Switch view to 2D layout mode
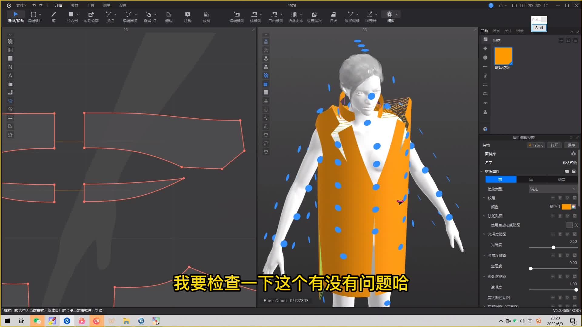The height and width of the screenshot is (327, 582). (x=530, y=5)
